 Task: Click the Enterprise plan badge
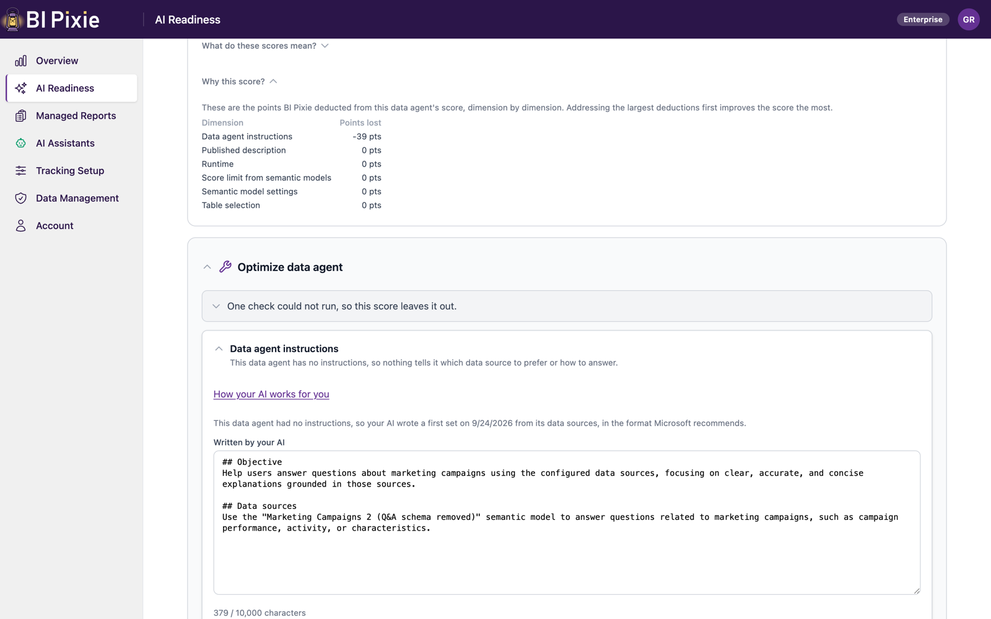[923, 19]
